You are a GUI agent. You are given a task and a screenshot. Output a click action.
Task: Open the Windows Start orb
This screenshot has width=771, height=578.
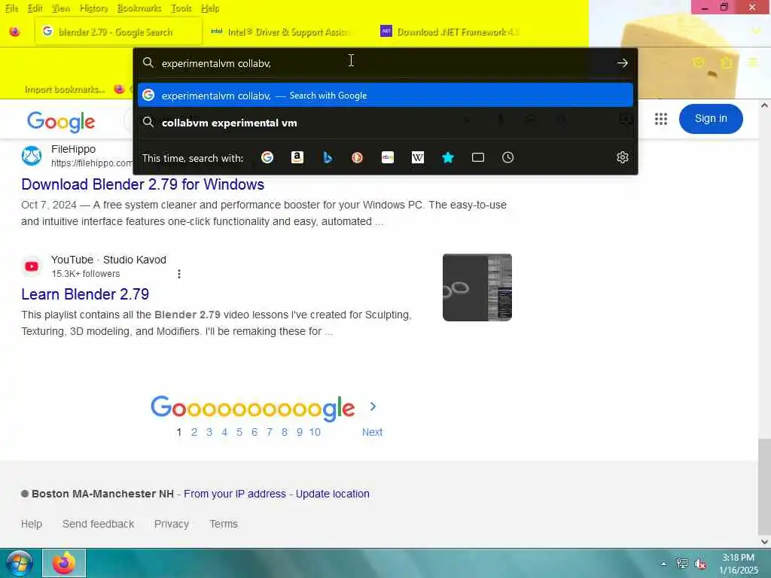coord(20,563)
